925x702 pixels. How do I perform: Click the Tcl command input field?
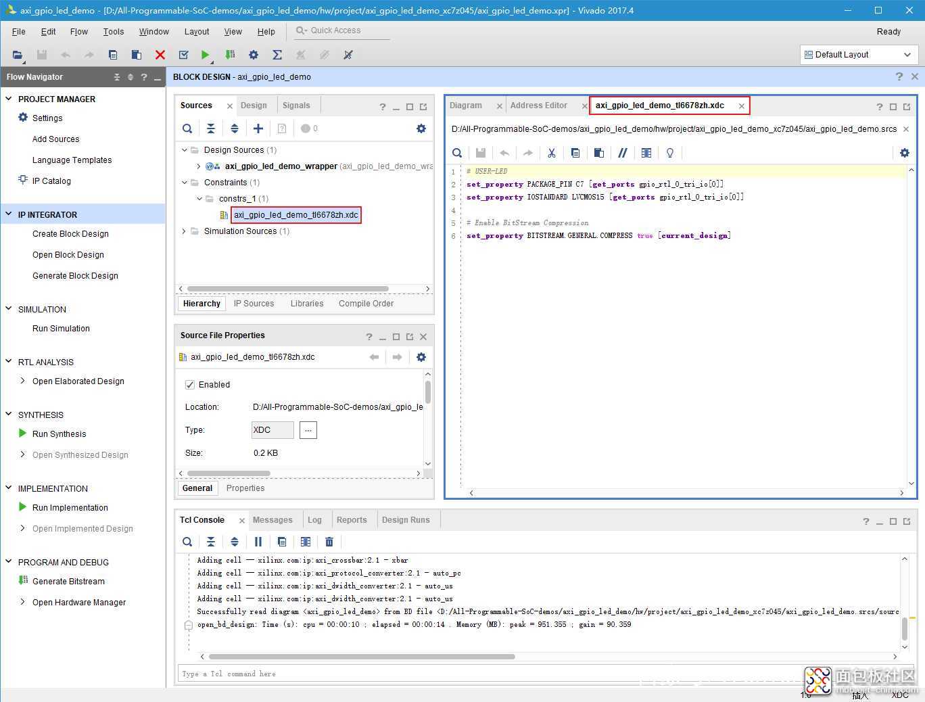490,674
